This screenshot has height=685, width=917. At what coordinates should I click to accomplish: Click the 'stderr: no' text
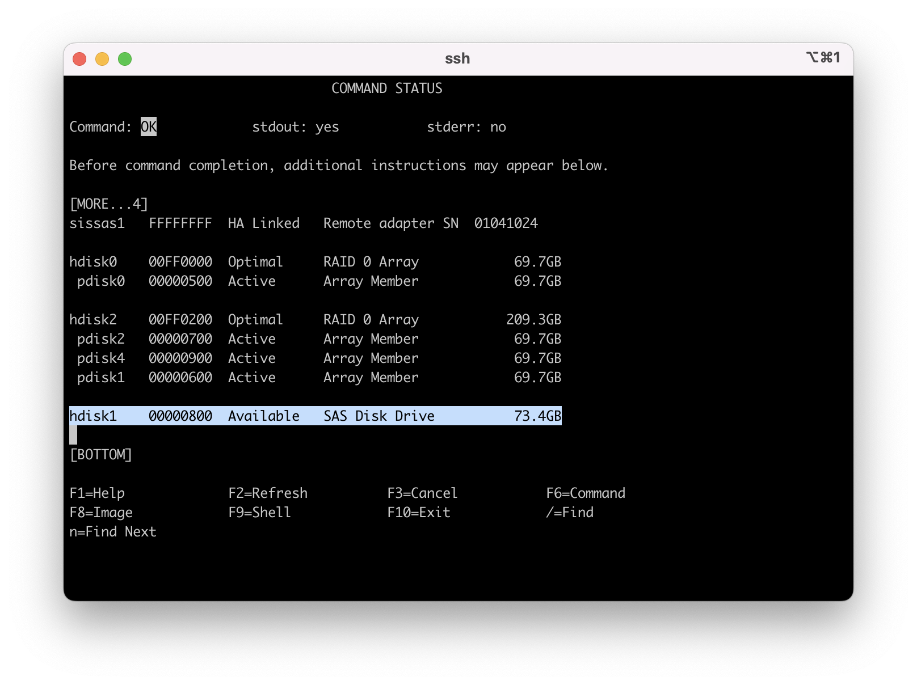(466, 127)
